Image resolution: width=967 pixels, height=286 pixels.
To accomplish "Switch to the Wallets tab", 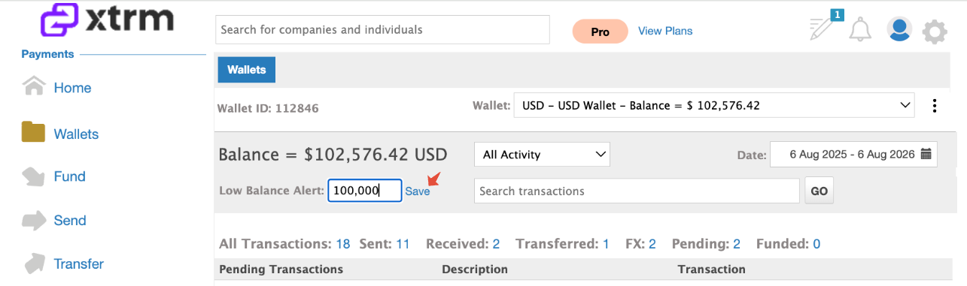I will [247, 70].
